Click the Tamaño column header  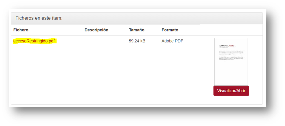(137, 30)
